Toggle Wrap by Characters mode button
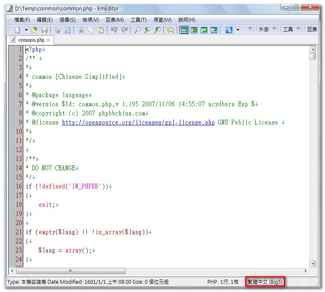 (x=194, y=30)
